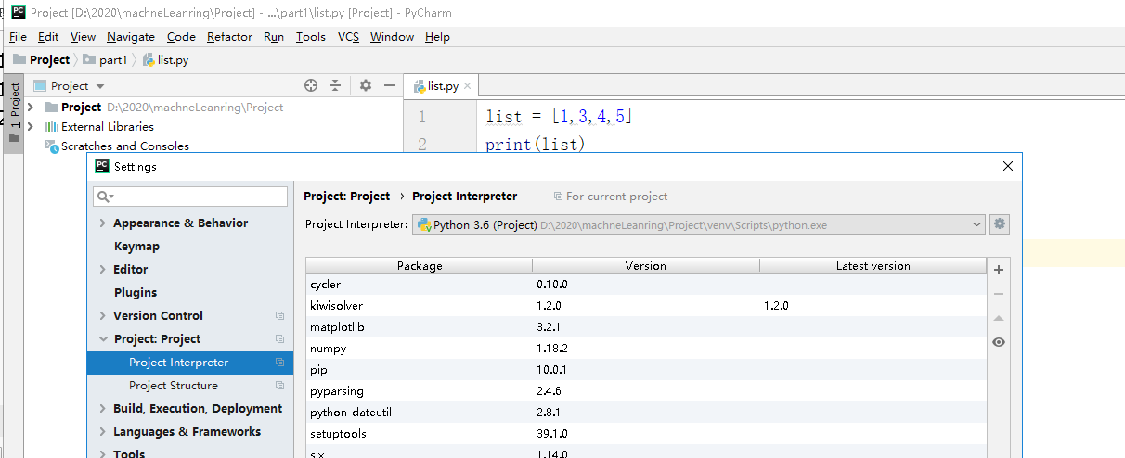Toggle show early releases eye icon
Image resolution: width=1125 pixels, height=458 pixels.
[x=999, y=342]
